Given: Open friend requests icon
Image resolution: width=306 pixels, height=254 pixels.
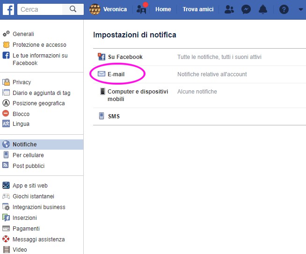Looking at the screenshot, I should tap(229, 9).
